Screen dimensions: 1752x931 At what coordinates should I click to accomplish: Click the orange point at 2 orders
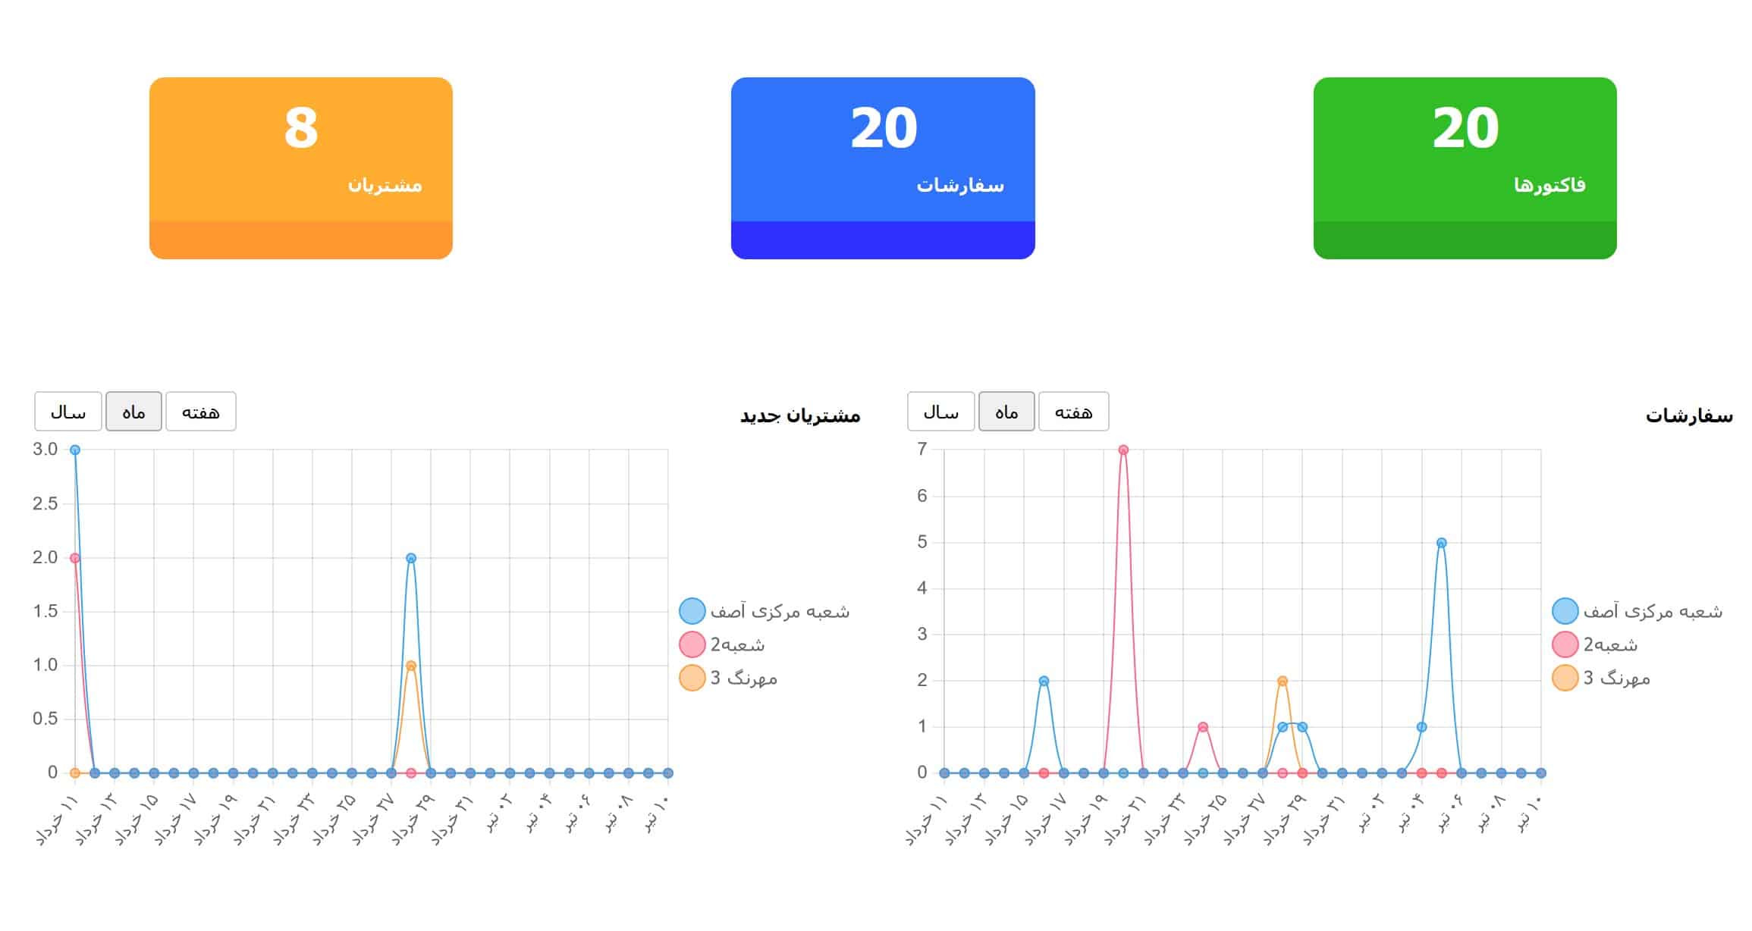coord(1283,681)
